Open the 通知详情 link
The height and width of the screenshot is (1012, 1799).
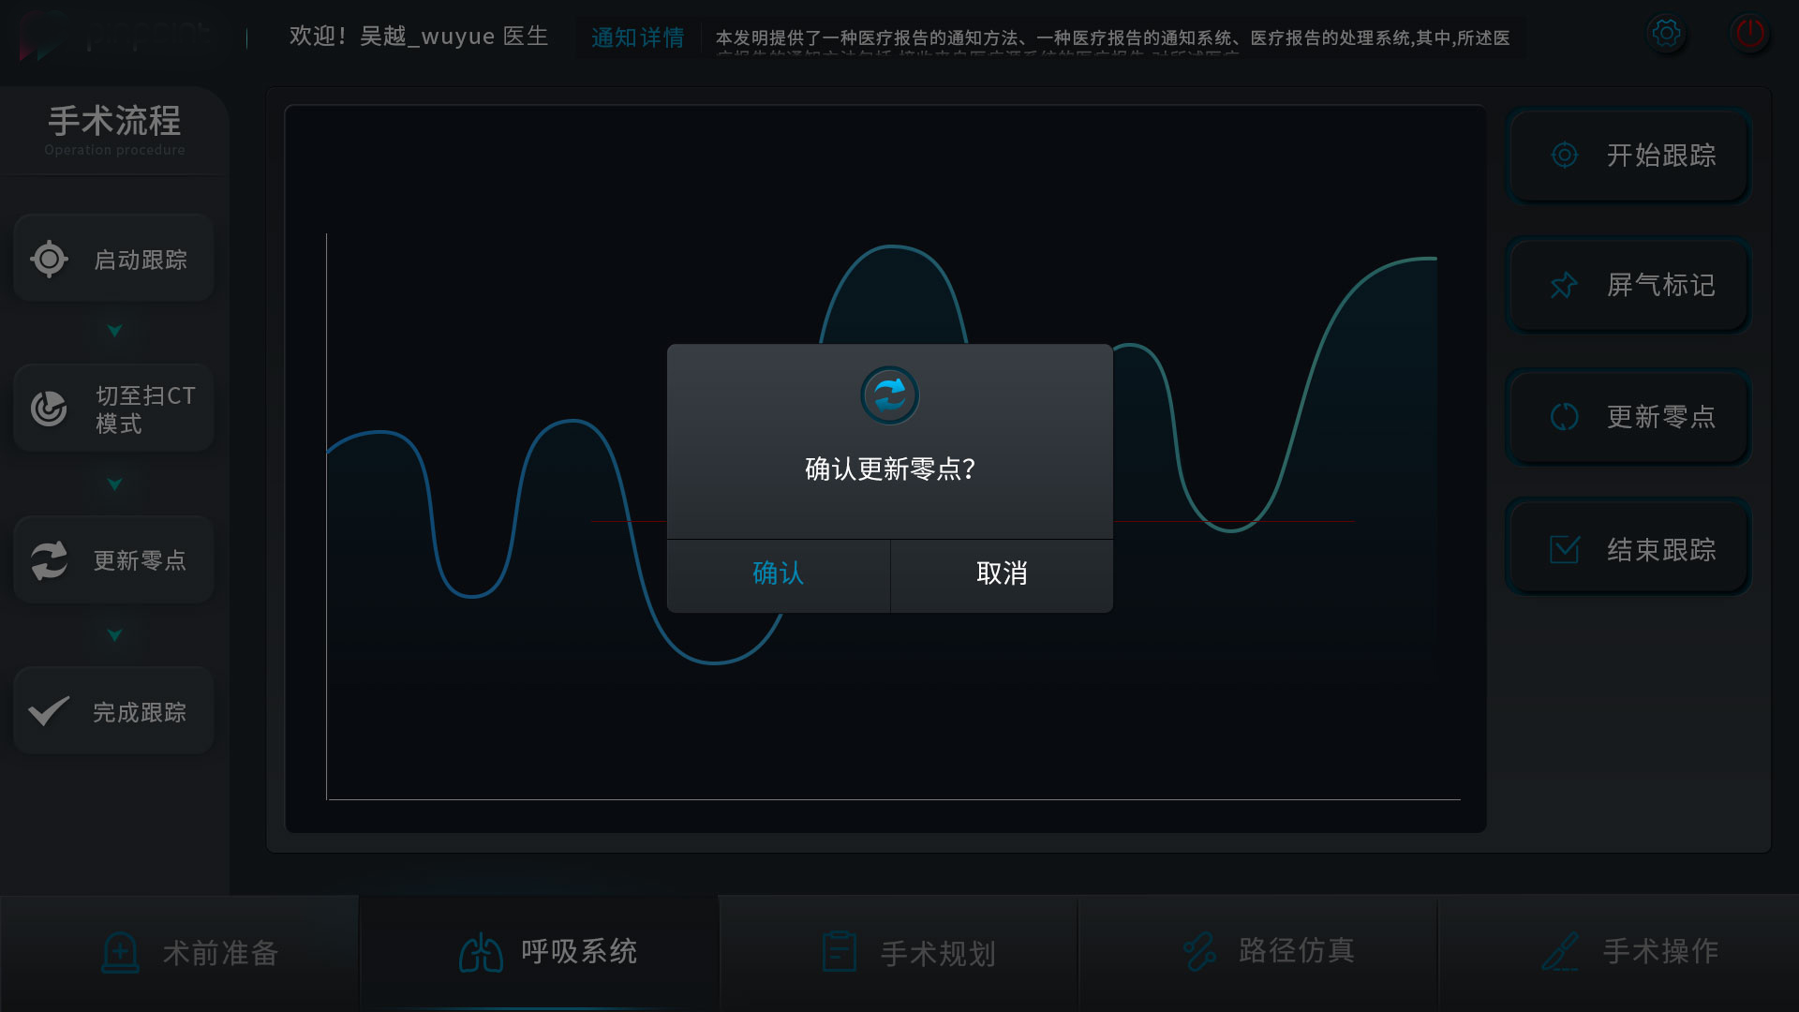pyautogui.click(x=637, y=37)
